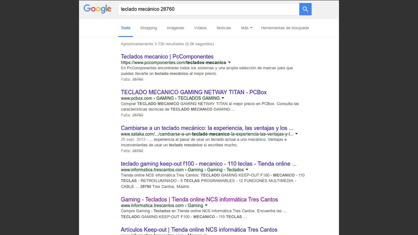Select the Todo tab
418x235 pixels.
pyautogui.click(x=126, y=28)
